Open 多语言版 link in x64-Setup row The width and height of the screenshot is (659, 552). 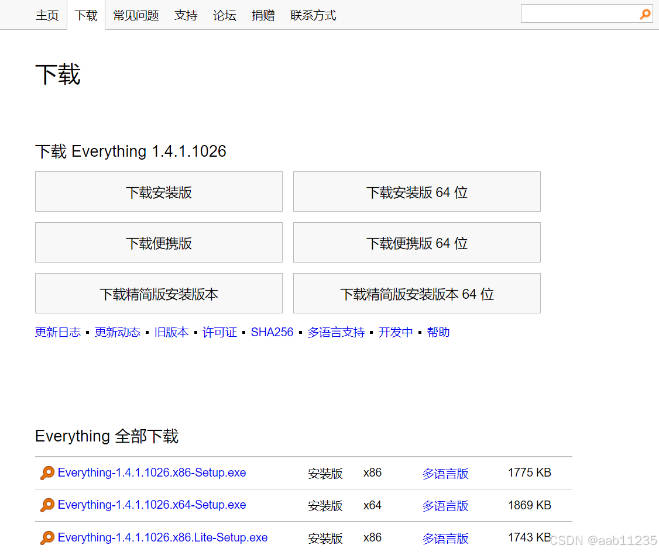point(445,506)
